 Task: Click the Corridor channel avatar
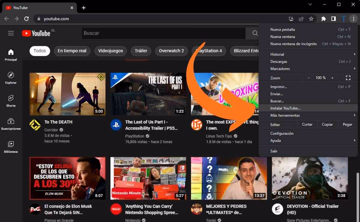point(35,125)
